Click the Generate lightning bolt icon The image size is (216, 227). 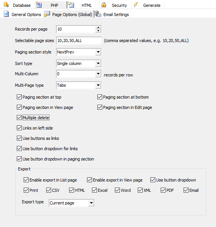pos(135,5)
